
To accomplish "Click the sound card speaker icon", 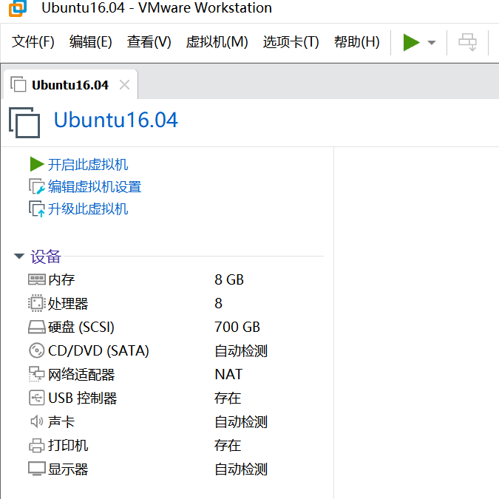I will pos(37,421).
